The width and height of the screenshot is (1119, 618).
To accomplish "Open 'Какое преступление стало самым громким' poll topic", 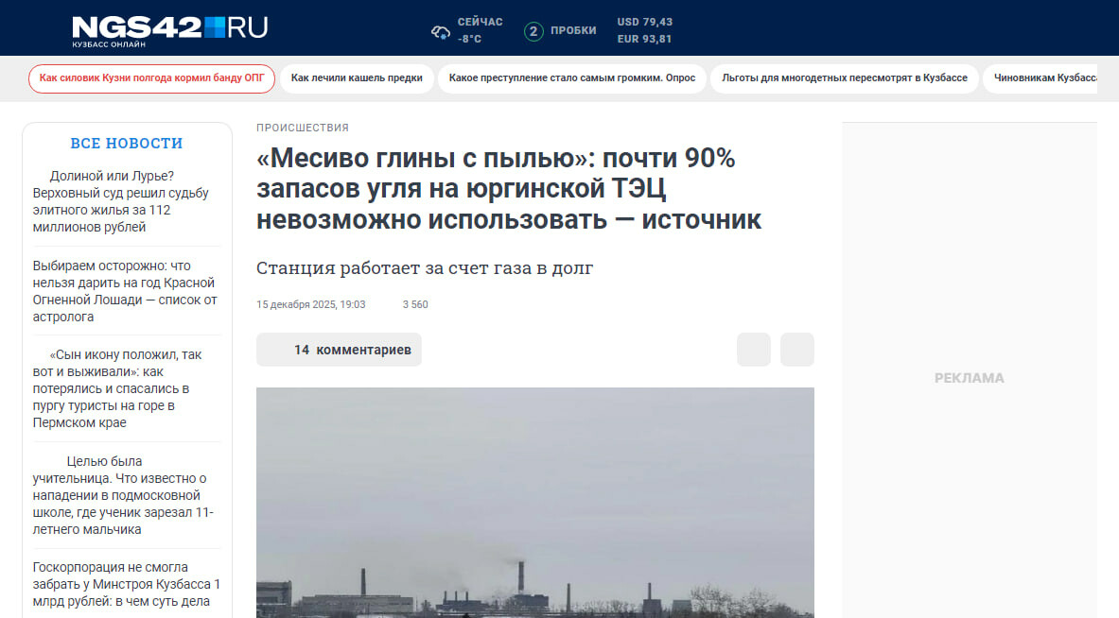I will click(571, 78).
